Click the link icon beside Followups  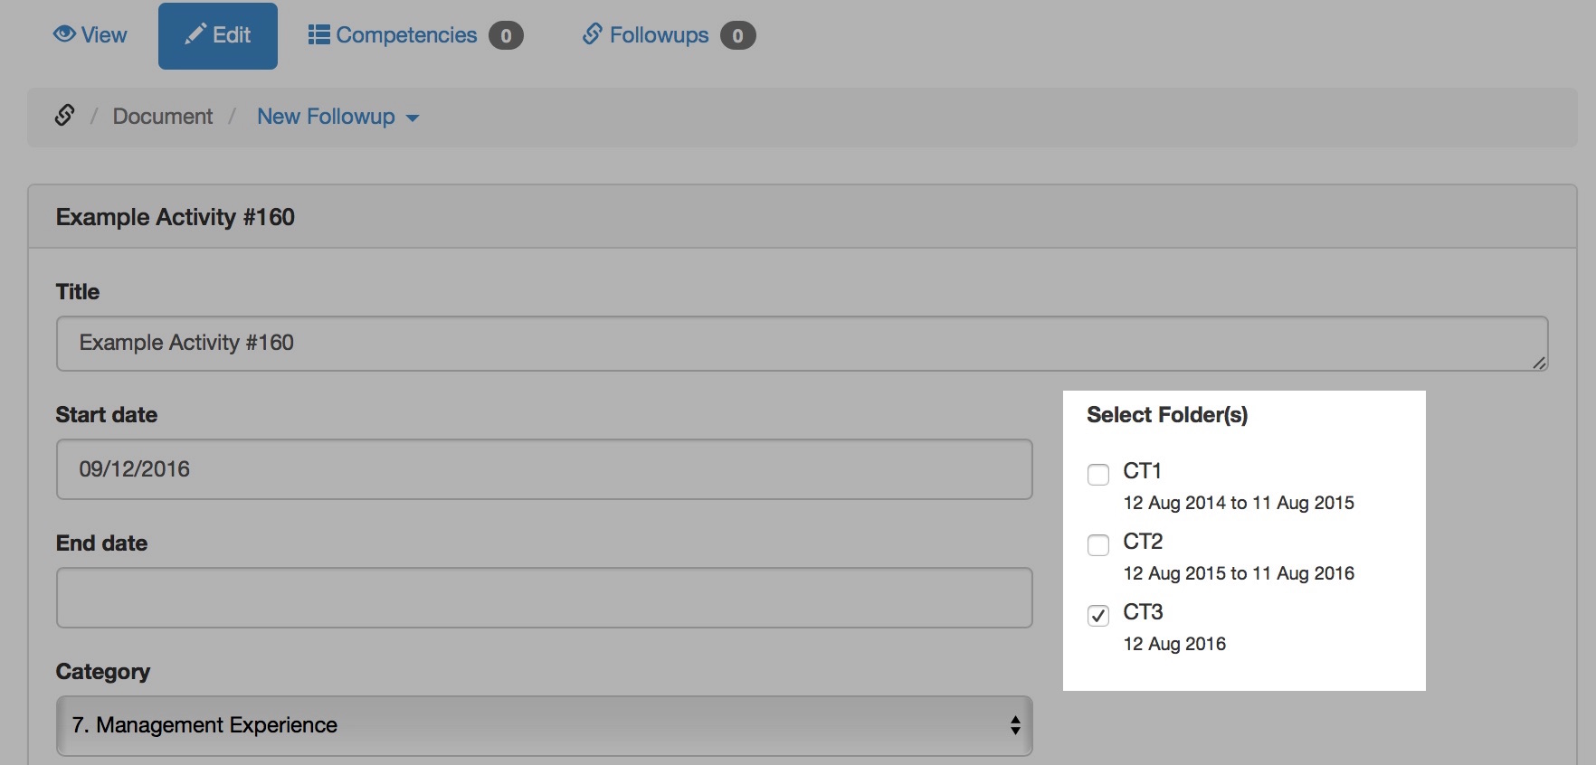(592, 34)
